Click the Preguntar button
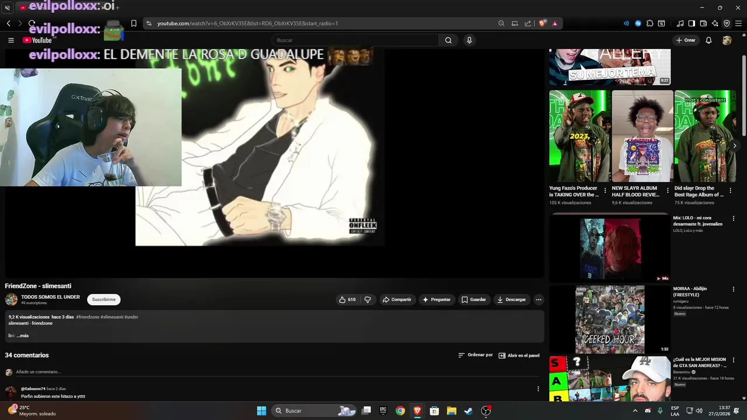Image resolution: width=747 pixels, height=420 pixels. pyautogui.click(x=437, y=299)
